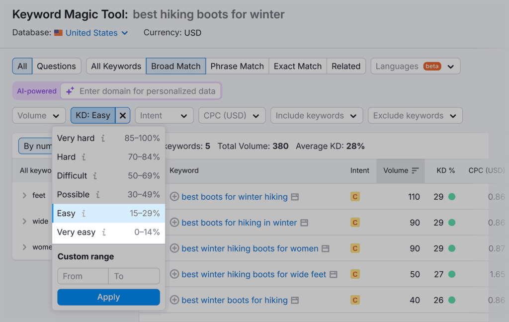
Task: Open 'best winter hiking boots for wide feet' link
Action: click(254, 274)
